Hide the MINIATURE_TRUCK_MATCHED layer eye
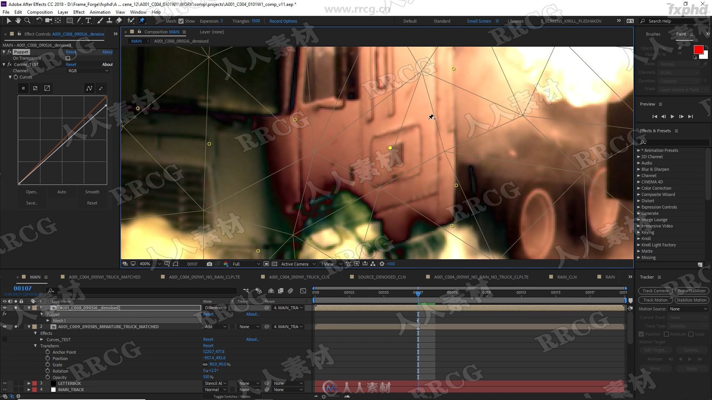This screenshot has width=712, height=400. pyautogui.click(x=4, y=327)
